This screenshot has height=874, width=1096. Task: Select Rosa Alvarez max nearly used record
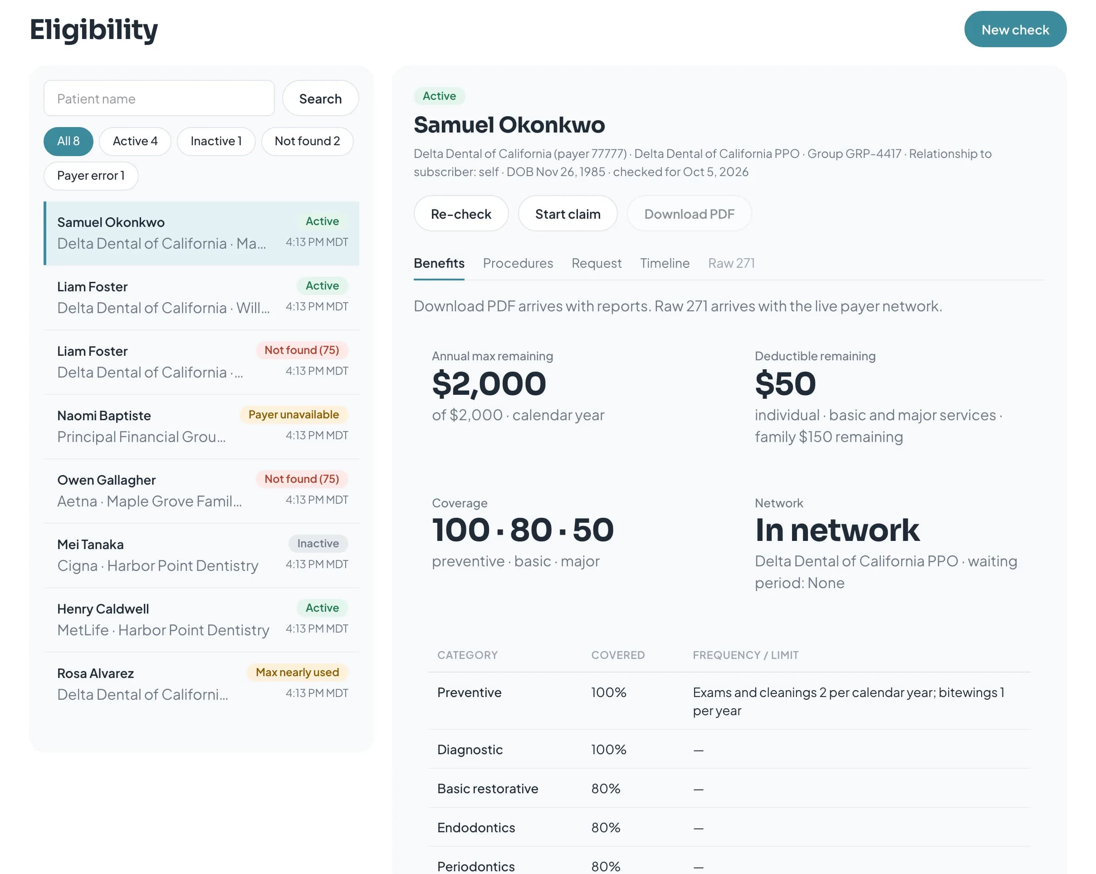tap(201, 684)
